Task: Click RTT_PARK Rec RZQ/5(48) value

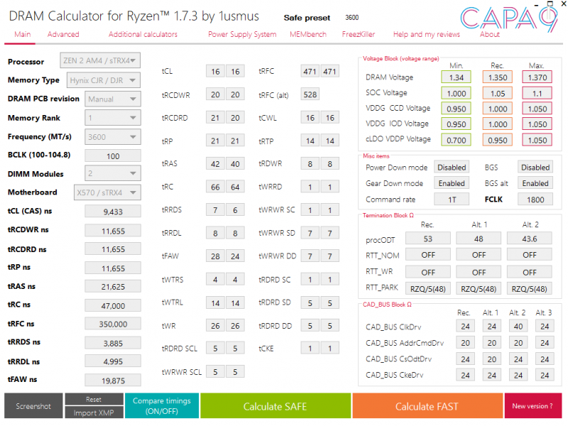Action: point(428,289)
